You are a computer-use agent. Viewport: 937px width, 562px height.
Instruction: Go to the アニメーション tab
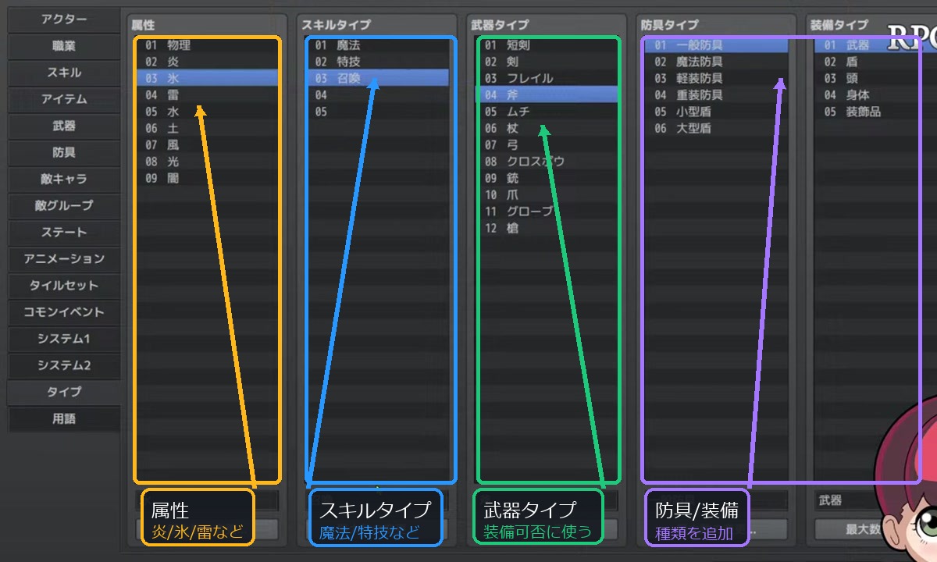[64, 259]
